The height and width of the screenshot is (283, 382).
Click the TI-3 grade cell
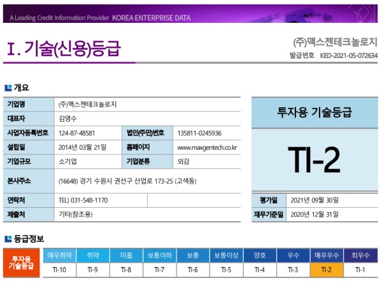pos(293,270)
